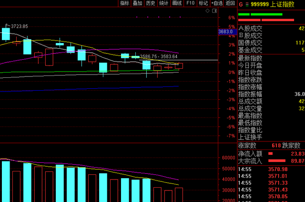
Task: Click the 3683.0 price marker on the axis
Action: coord(225,32)
